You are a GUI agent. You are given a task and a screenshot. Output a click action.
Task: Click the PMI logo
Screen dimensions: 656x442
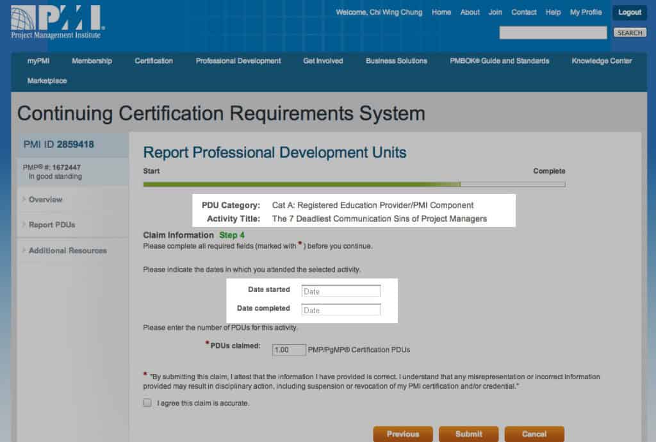coord(58,22)
